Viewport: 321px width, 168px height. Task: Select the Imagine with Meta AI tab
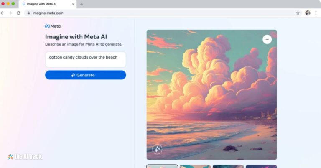[x=48, y=4]
